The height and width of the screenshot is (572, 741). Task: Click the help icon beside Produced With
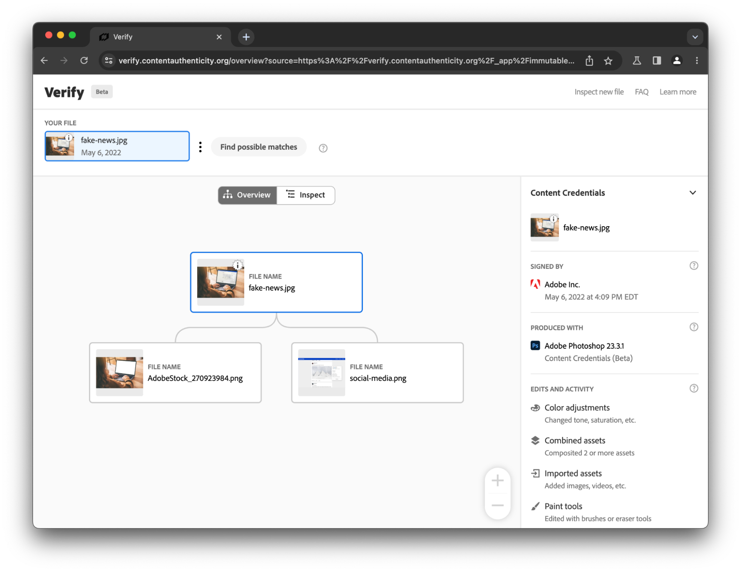point(694,327)
